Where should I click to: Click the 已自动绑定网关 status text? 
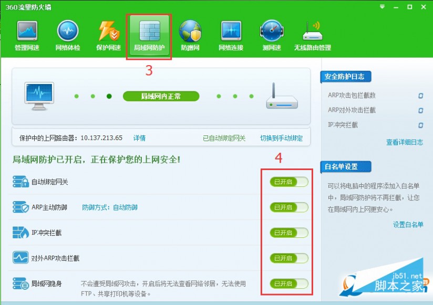[224, 138]
